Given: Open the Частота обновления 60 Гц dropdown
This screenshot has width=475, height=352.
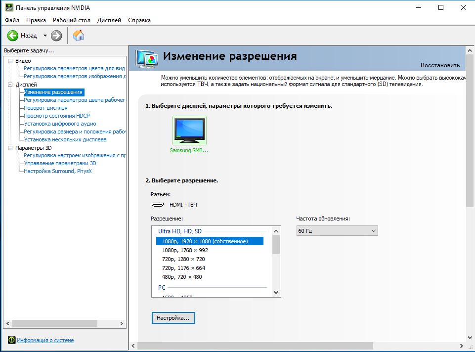Looking at the screenshot, I should [337, 231].
